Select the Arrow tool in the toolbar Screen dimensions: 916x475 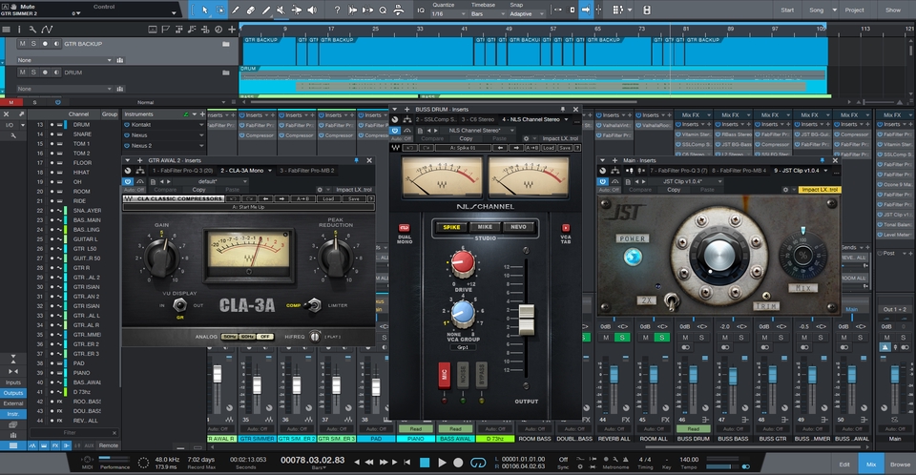[204, 10]
